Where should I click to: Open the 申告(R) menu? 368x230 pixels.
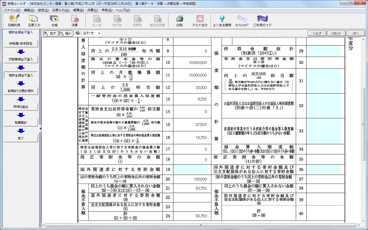pyautogui.click(x=107, y=10)
